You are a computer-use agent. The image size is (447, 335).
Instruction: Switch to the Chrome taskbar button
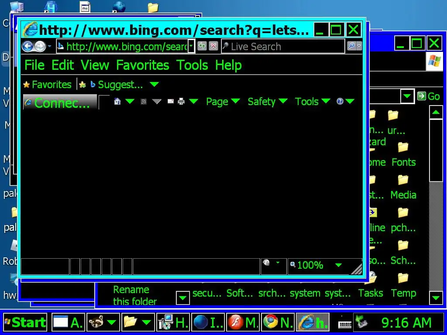click(x=278, y=322)
